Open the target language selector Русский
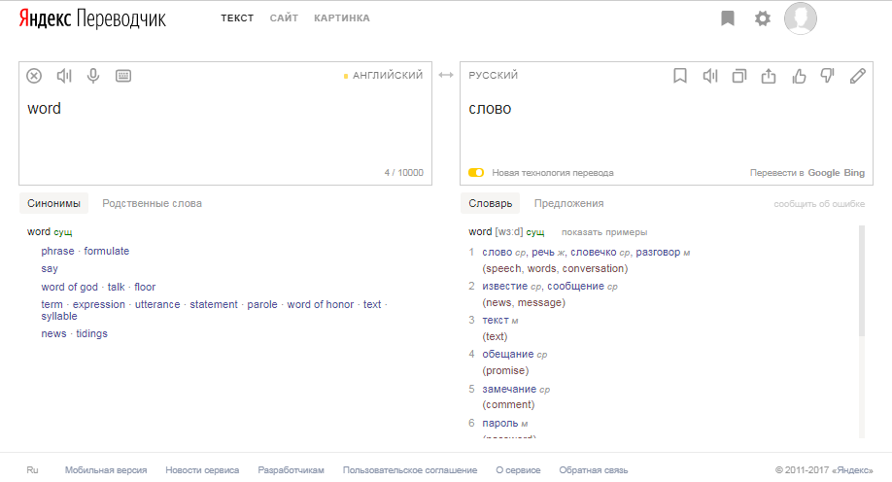Image resolution: width=892 pixels, height=482 pixels. 494,75
